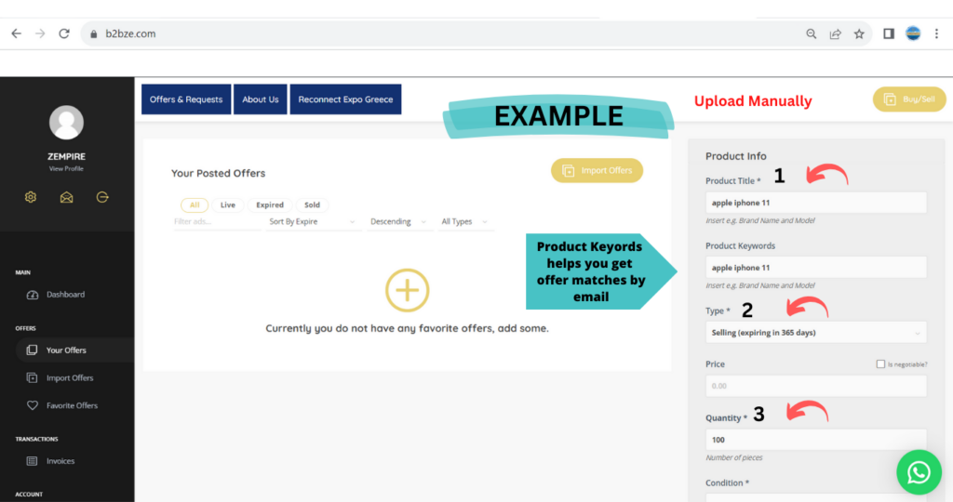
Task: Click the large plus circle to add offer
Action: 407,290
